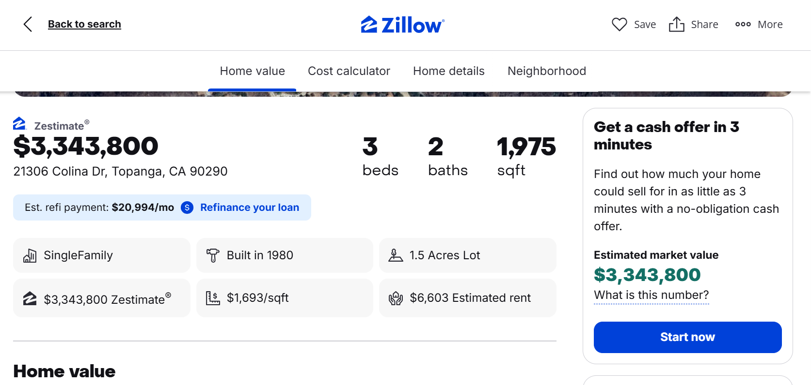Image resolution: width=811 pixels, height=385 pixels.
Task: Select the Neighborhood tab
Action: pyautogui.click(x=546, y=71)
